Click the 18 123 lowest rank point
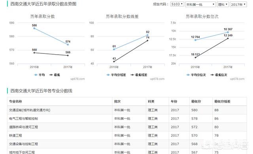The width and height of the screenshot is (253, 154). point(195,57)
